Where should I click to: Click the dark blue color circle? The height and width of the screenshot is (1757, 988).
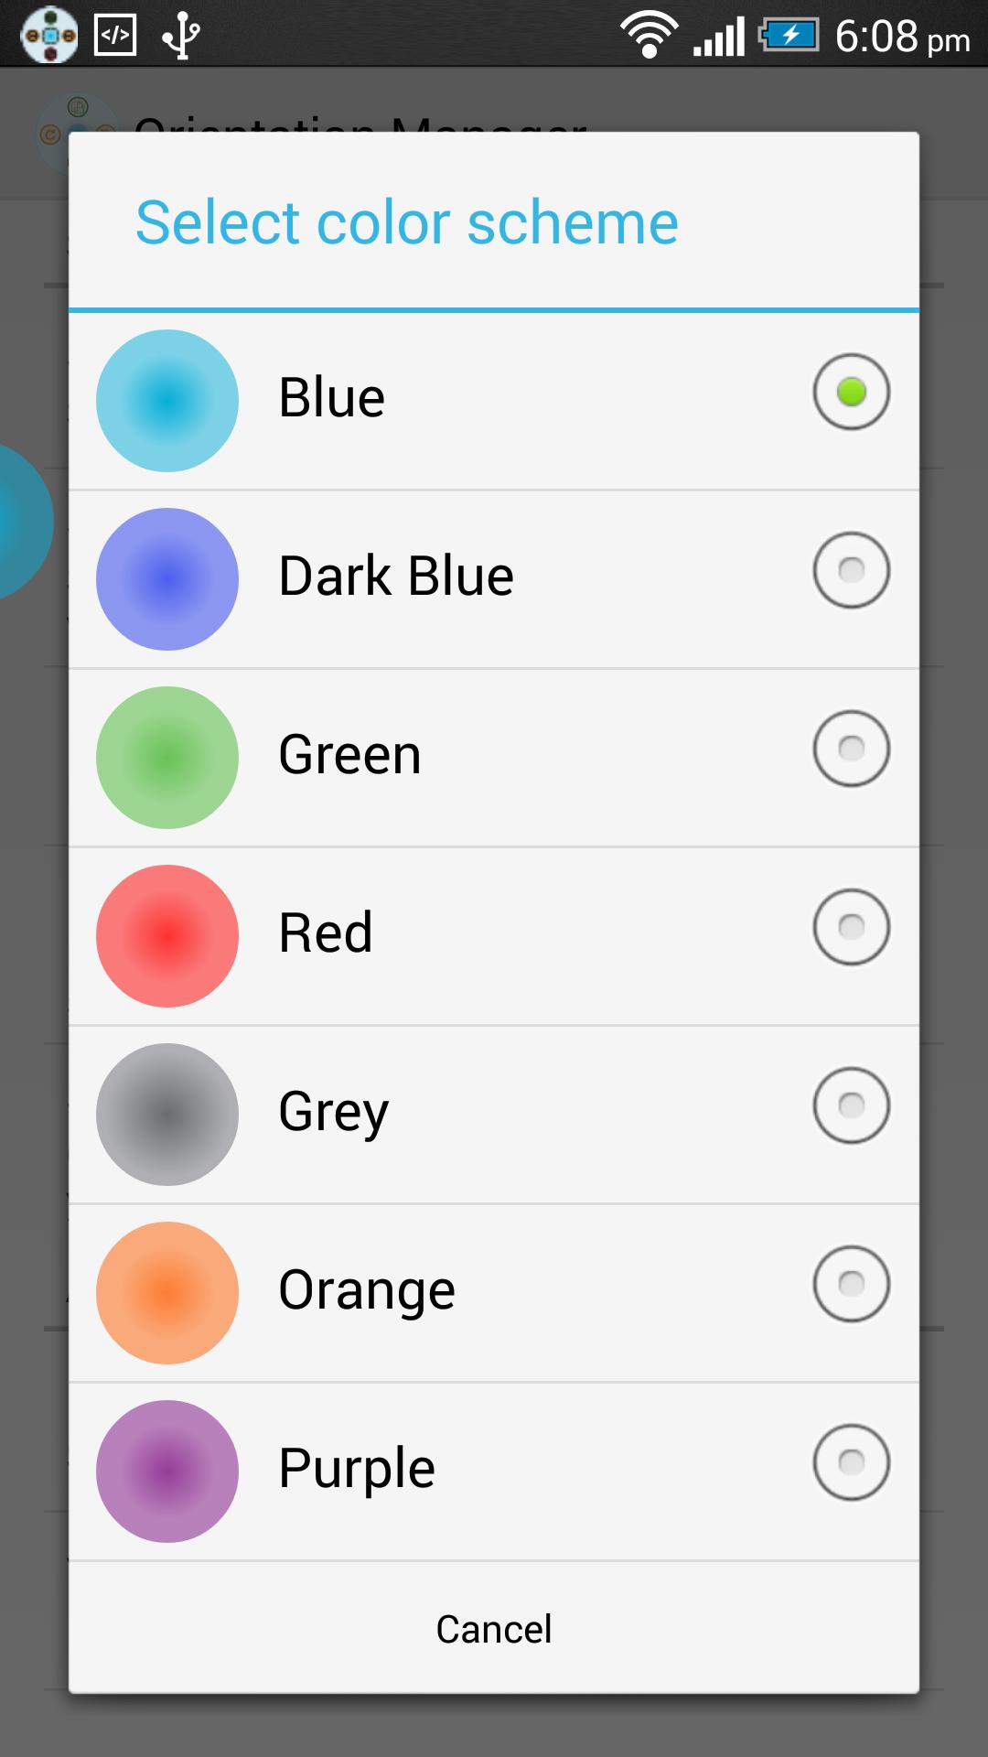[x=167, y=579]
